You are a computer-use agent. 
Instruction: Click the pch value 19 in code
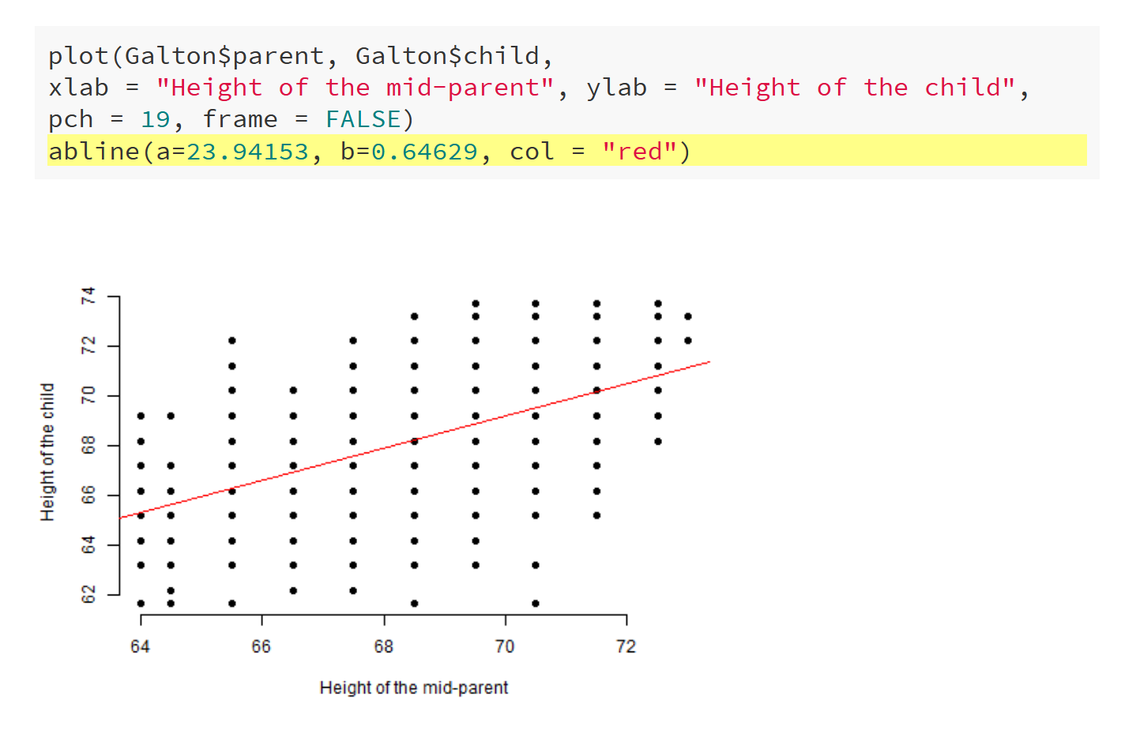pyautogui.click(x=156, y=119)
